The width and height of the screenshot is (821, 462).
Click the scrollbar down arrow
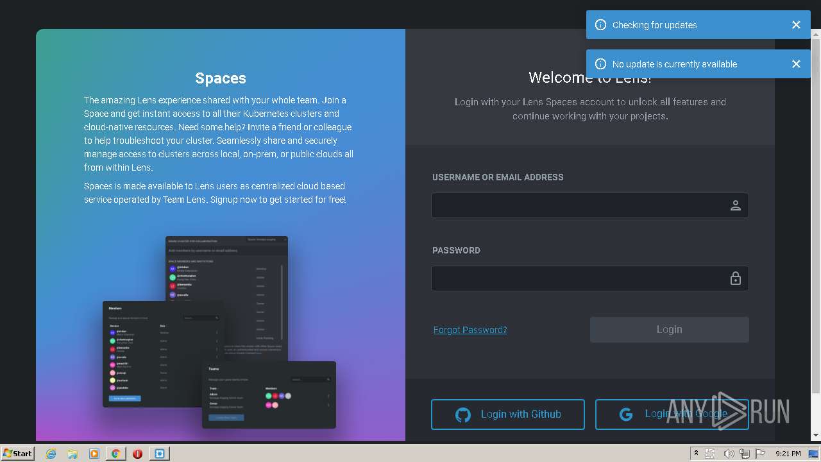815,436
